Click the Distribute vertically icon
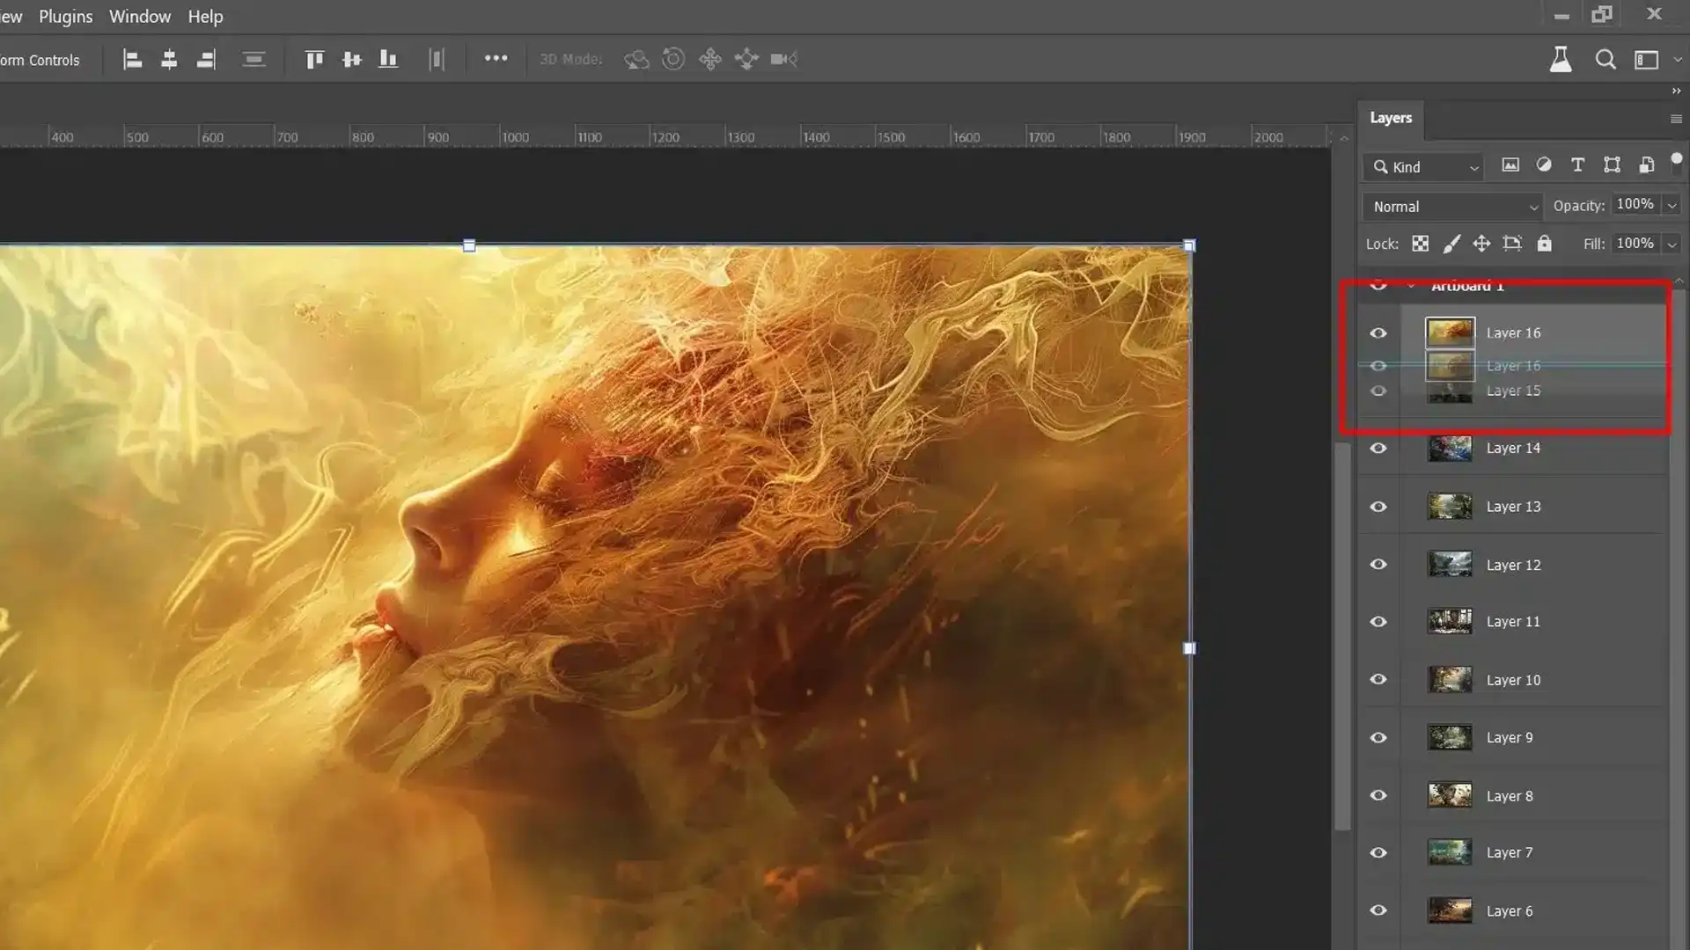1690x950 pixels. (253, 60)
